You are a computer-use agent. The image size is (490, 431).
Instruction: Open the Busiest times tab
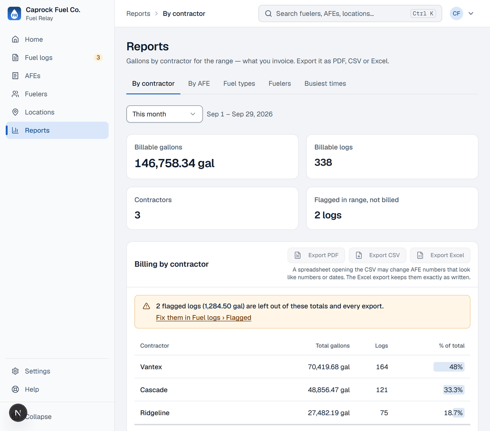click(x=325, y=83)
